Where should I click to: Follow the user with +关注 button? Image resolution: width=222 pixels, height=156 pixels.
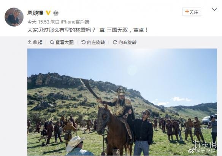tap(192, 12)
